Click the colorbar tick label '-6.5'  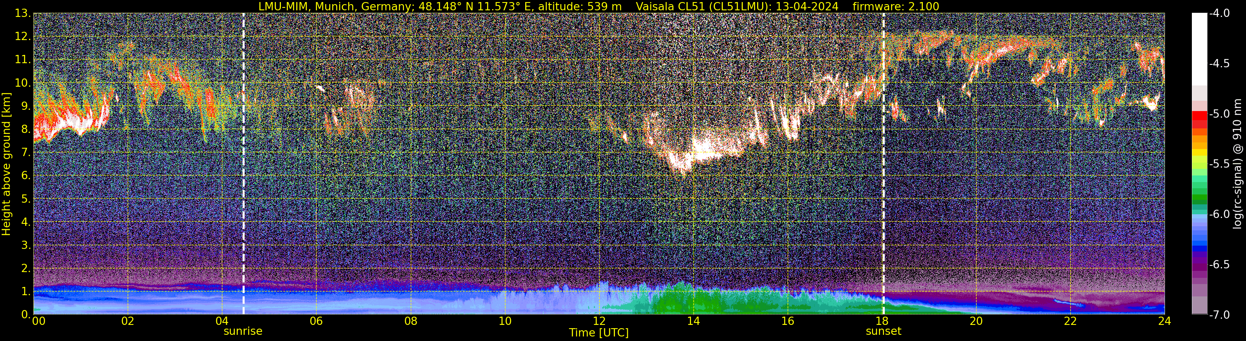pyautogui.click(x=1220, y=265)
